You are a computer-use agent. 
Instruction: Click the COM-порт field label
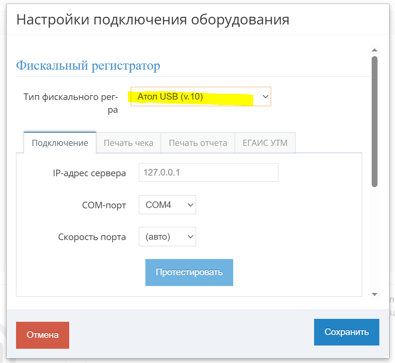click(104, 205)
